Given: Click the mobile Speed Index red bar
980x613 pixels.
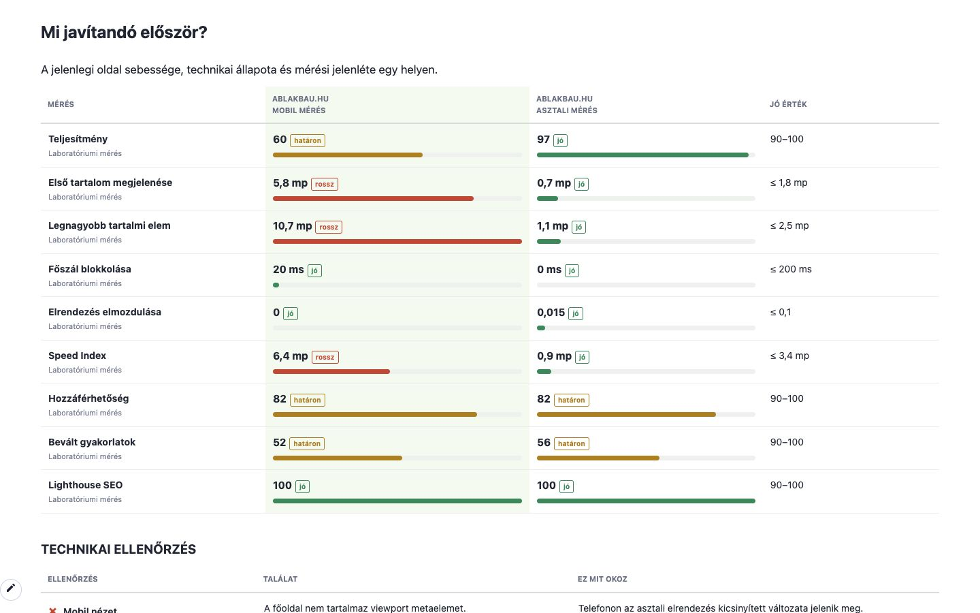Looking at the screenshot, I should click(x=331, y=372).
